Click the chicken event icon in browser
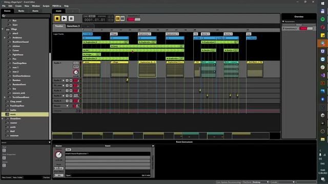Viewport: 328px width, 184px height. [10, 46]
